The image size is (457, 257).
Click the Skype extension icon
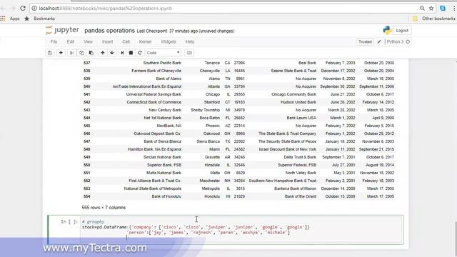443,8
